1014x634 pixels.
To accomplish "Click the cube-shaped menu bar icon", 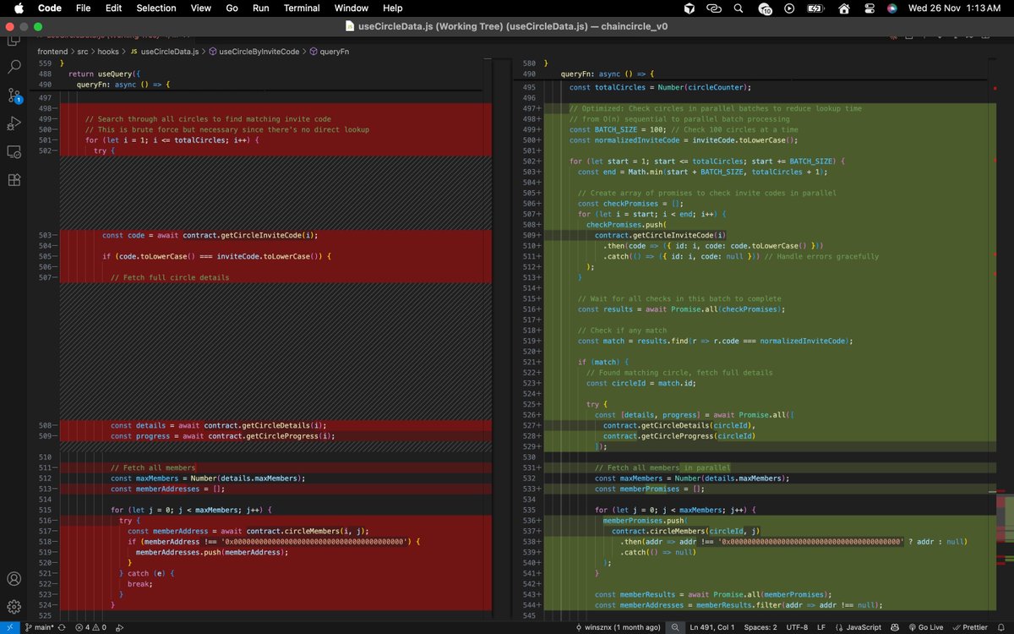I will coord(689,8).
